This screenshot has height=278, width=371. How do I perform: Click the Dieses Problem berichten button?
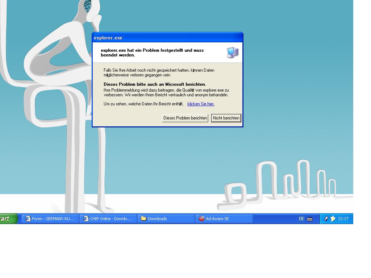(x=185, y=118)
